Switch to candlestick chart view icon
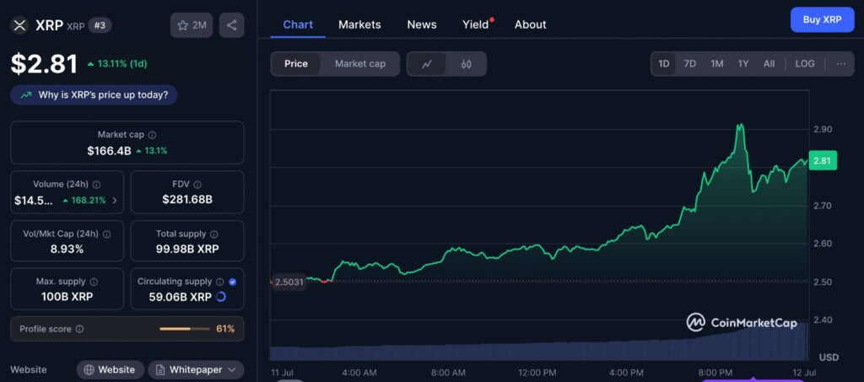864x382 pixels. point(466,64)
